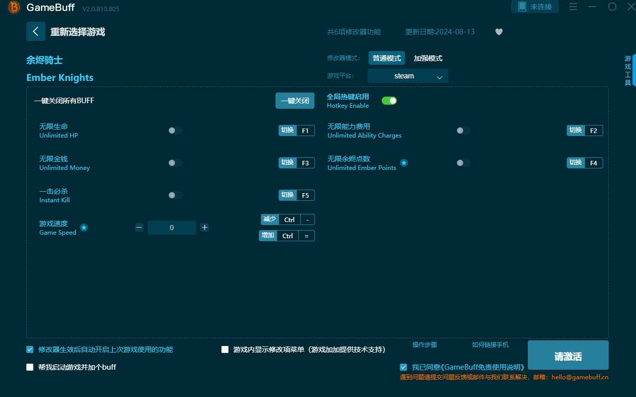Viewport: 636px width, 397px height.
Task: Uncheck 修改器生效后自动开启上次游戏使用的功能 checkbox
Action: click(30, 349)
